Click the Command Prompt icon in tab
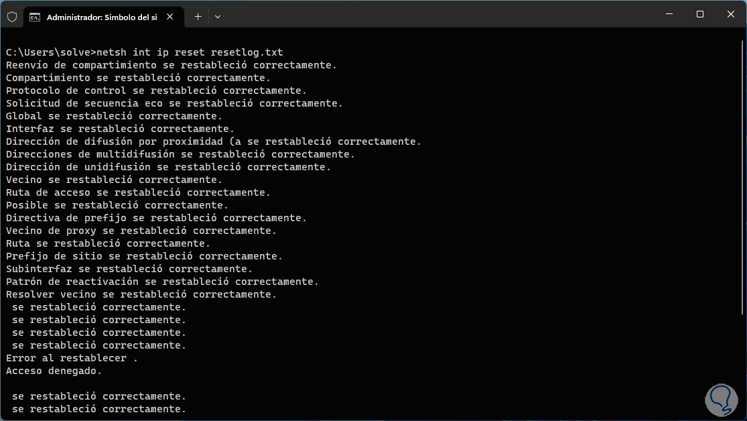747x421 pixels. (x=35, y=17)
